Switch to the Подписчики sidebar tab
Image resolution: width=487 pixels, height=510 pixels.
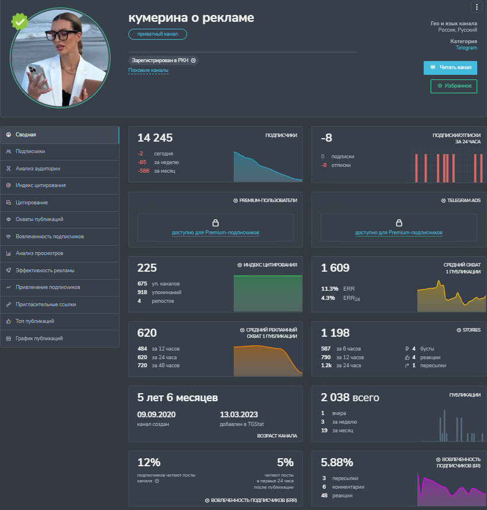click(31, 151)
